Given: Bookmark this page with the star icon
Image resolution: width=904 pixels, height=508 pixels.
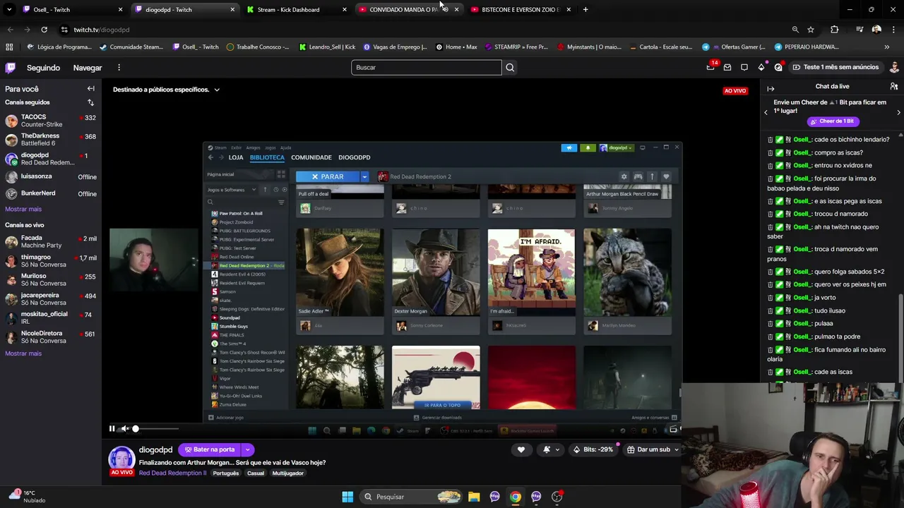Looking at the screenshot, I should pyautogui.click(x=811, y=30).
